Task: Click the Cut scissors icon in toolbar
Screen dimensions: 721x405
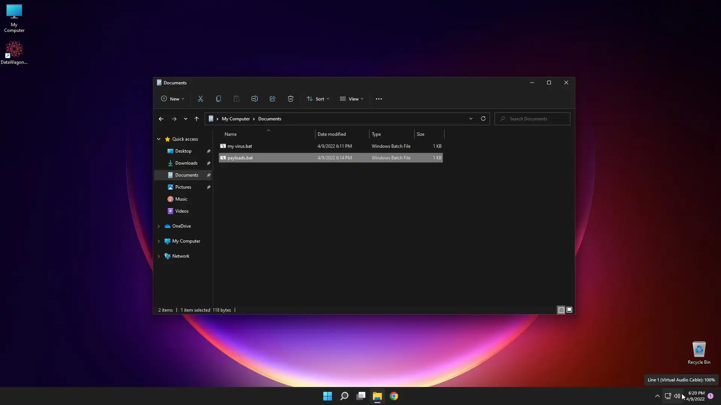Action: point(200,99)
